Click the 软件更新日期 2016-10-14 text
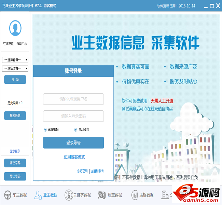 pyautogui.click(x=176, y=6)
